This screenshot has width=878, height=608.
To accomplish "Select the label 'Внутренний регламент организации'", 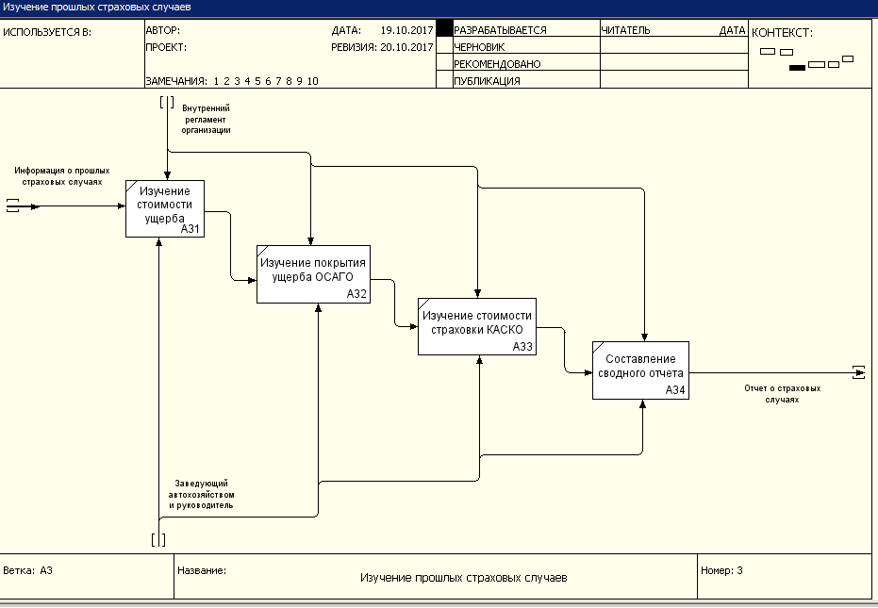I will 206,120.
